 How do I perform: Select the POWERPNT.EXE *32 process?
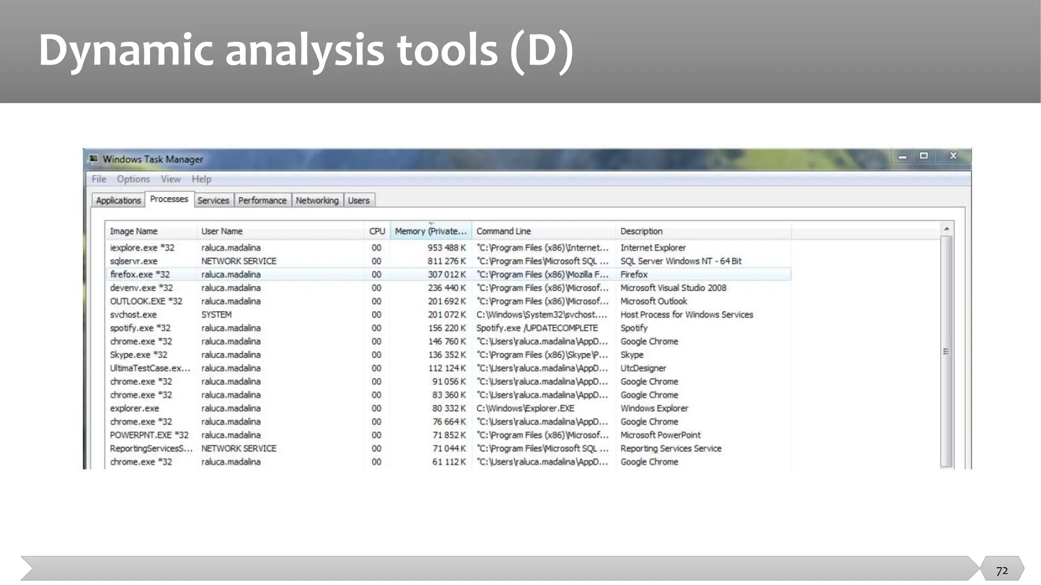pyautogui.click(x=448, y=435)
